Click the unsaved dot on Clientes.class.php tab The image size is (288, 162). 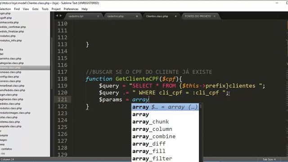175,16
